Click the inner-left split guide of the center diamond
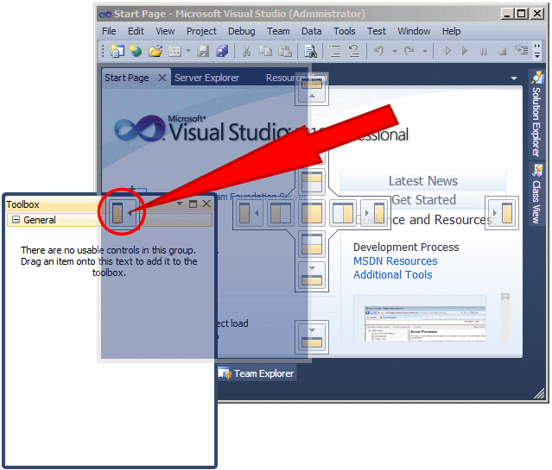The width and height of the screenshot is (552, 470). [280, 213]
